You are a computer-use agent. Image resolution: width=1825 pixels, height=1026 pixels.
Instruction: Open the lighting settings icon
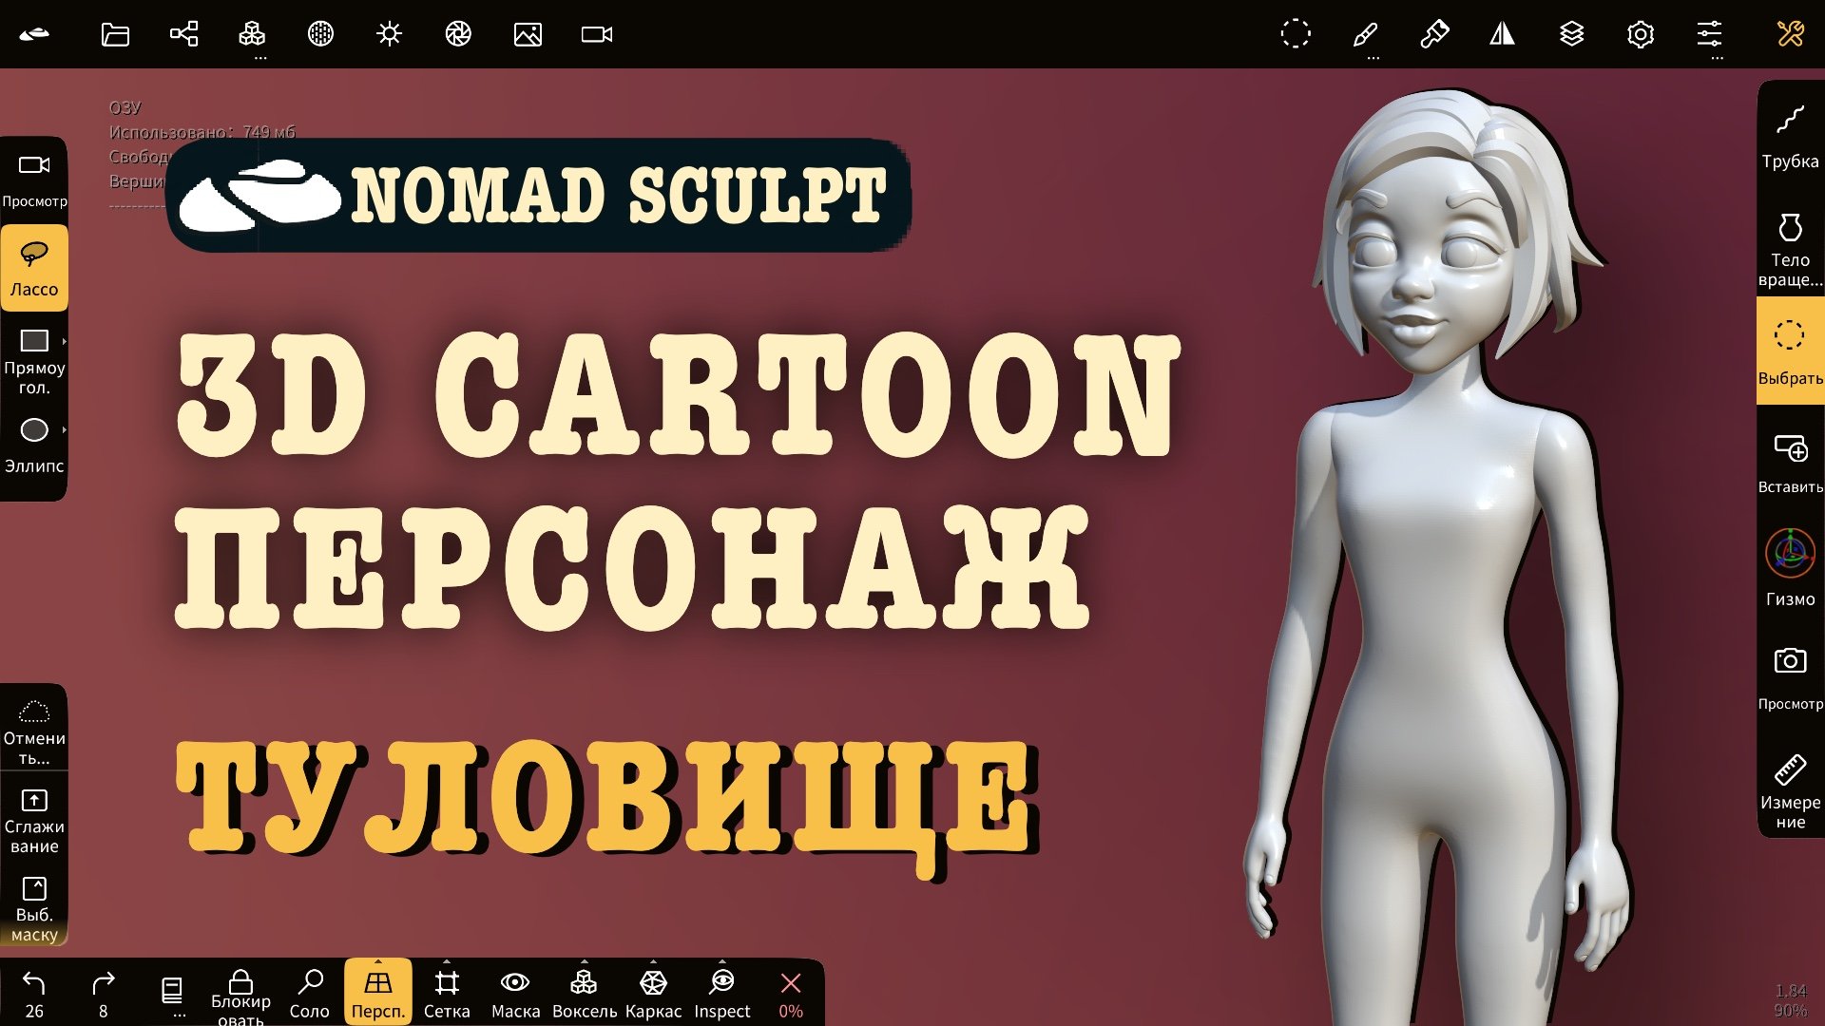[390, 35]
